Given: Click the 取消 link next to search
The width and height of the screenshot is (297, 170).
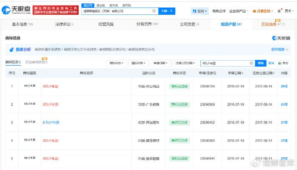Looking at the screenshot, I should [x=271, y=63].
